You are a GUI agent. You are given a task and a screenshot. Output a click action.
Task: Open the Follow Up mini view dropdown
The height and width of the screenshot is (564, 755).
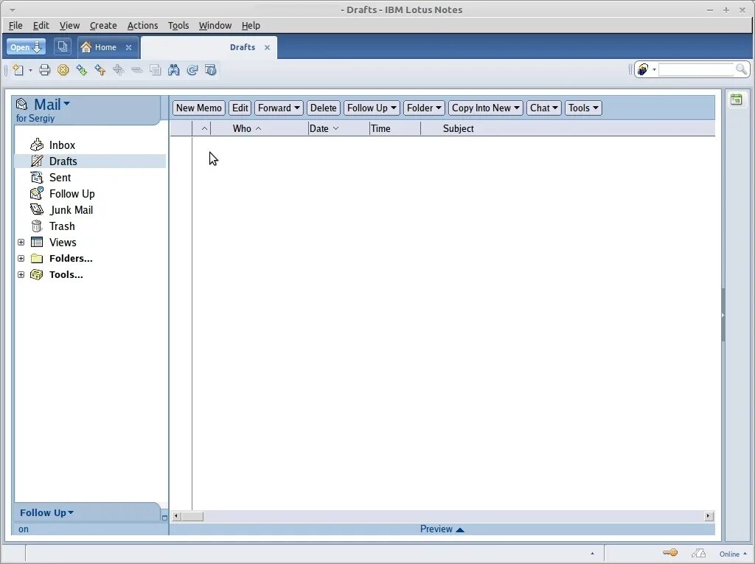click(x=46, y=512)
